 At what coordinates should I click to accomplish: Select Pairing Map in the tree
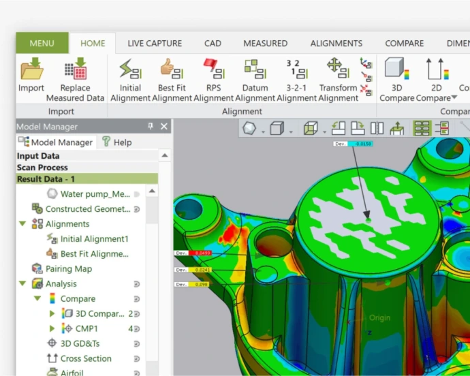pos(68,269)
